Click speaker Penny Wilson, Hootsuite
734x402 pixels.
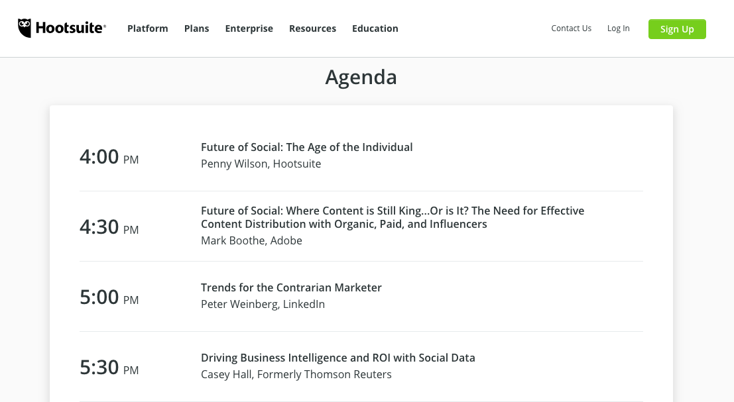pos(261,164)
